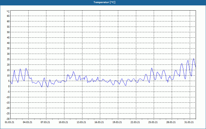
Task: Click the -10 value on the temperature axis
Action: pyautogui.click(x=8, y=97)
